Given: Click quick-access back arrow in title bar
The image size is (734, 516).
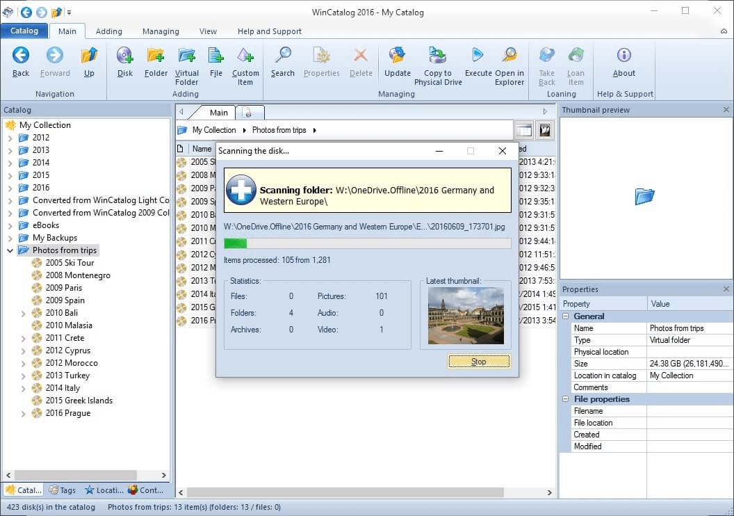Looking at the screenshot, I should pos(26,13).
